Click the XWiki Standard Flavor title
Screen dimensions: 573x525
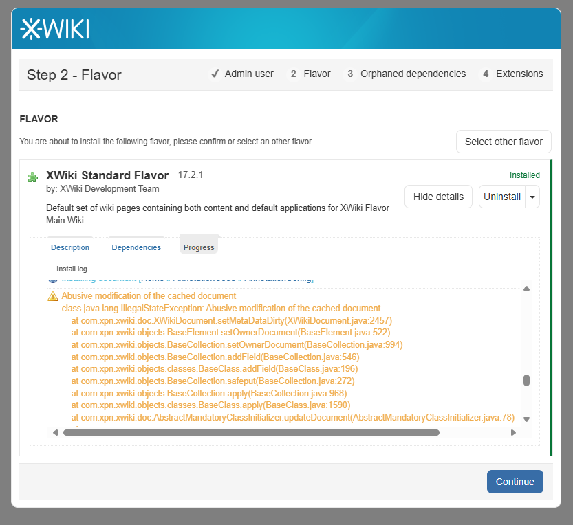pyautogui.click(x=107, y=176)
